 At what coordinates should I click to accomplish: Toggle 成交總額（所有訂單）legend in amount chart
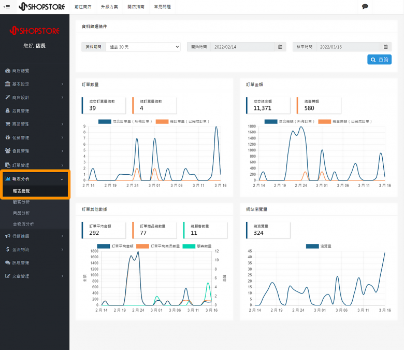point(290,121)
